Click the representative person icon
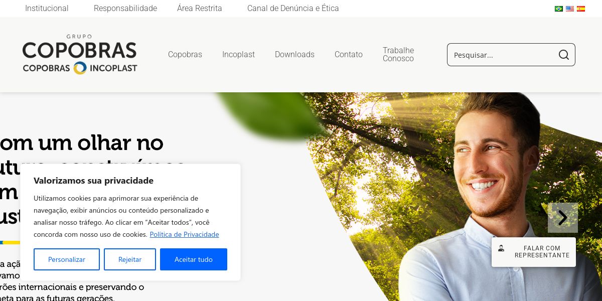Image resolution: width=602 pixels, height=301 pixels. tap(501, 248)
